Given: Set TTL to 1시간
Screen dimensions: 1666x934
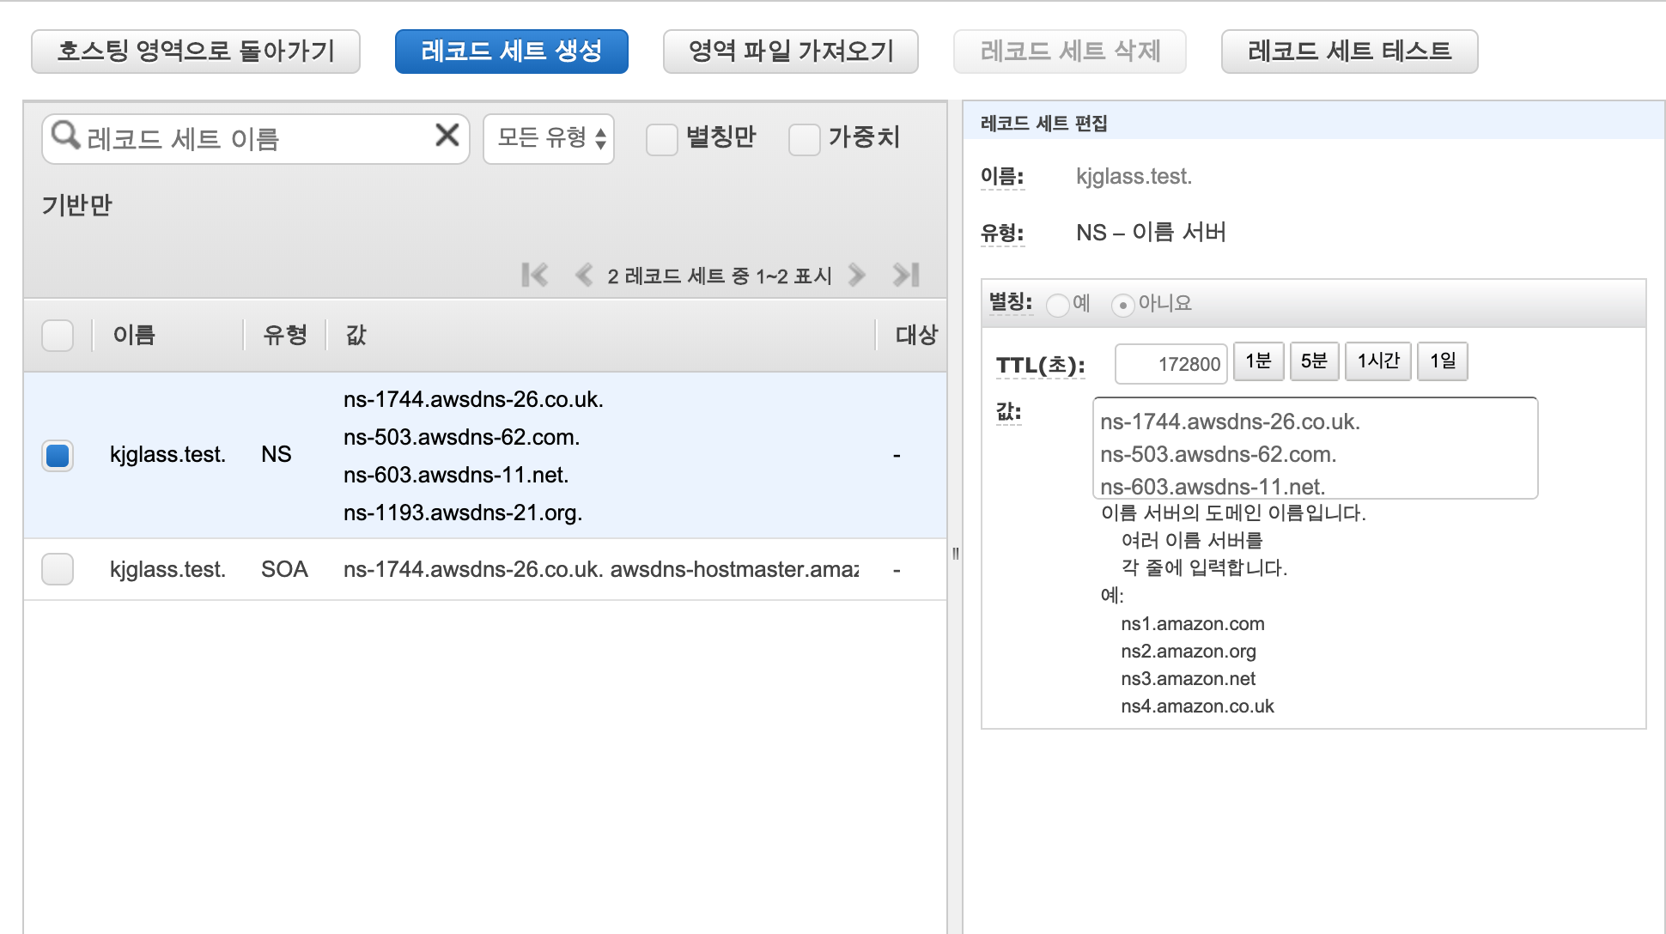Looking at the screenshot, I should click(1377, 361).
